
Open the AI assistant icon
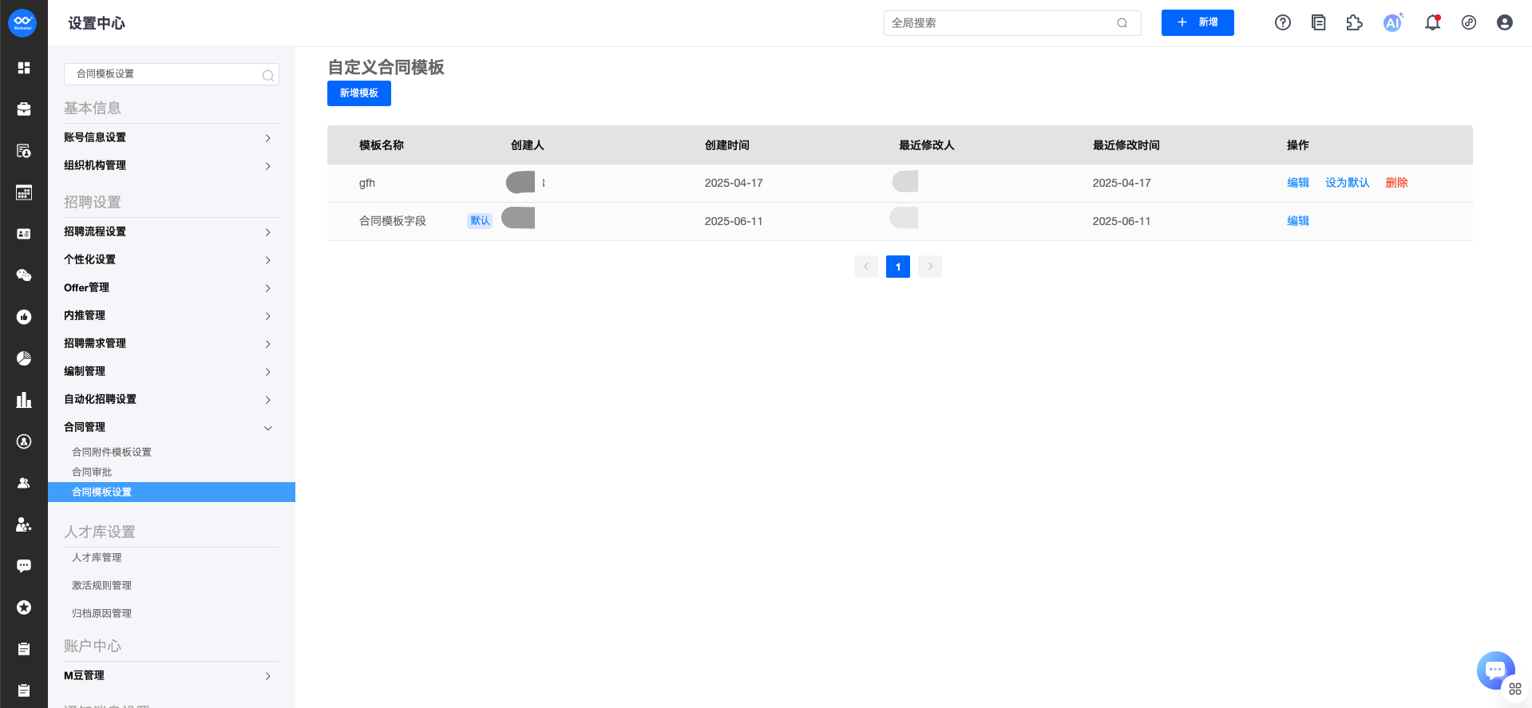[x=1393, y=23]
